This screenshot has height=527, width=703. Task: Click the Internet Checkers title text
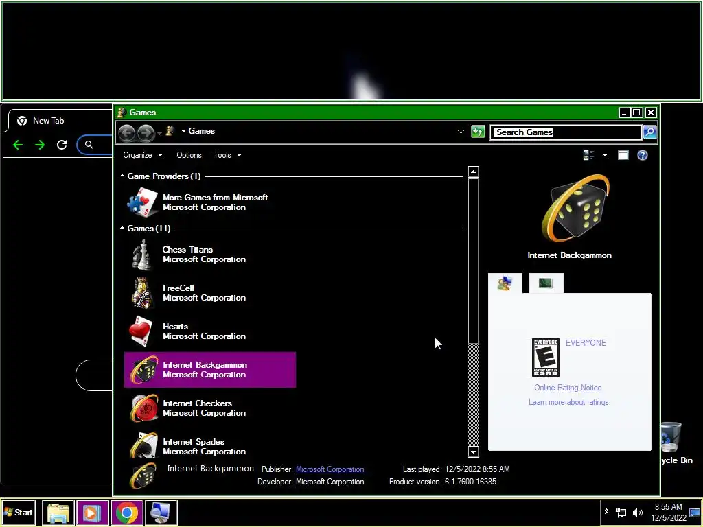197,403
